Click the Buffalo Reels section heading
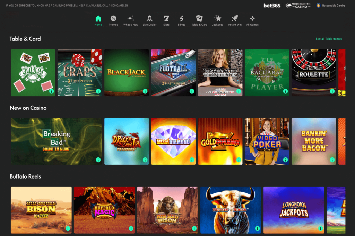355x236 pixels. [x=25, y=176]
